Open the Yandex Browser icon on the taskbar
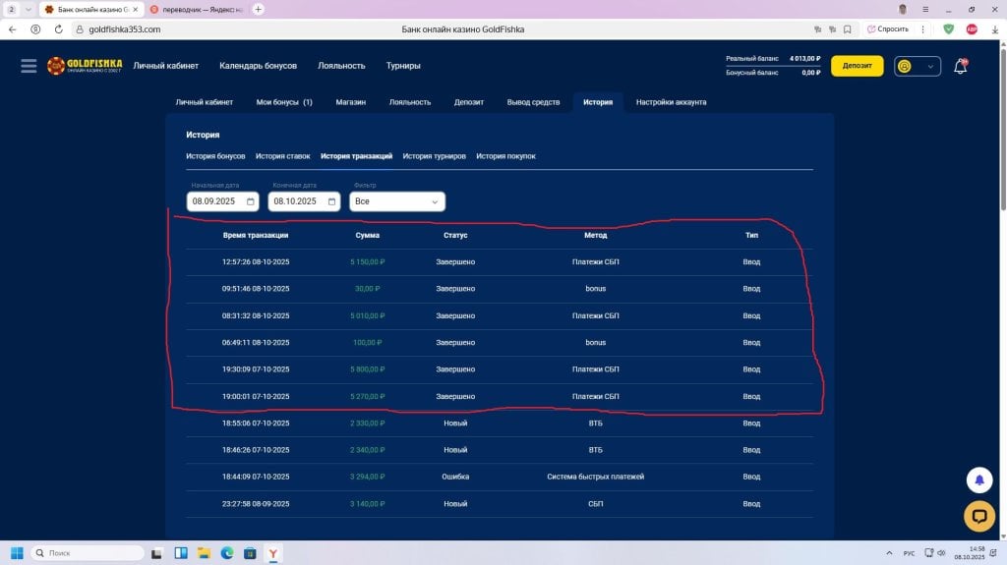1007x565 pixels. (273, 553)
